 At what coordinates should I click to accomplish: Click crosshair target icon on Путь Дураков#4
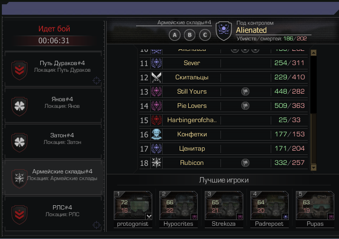(x=96, y=80)
